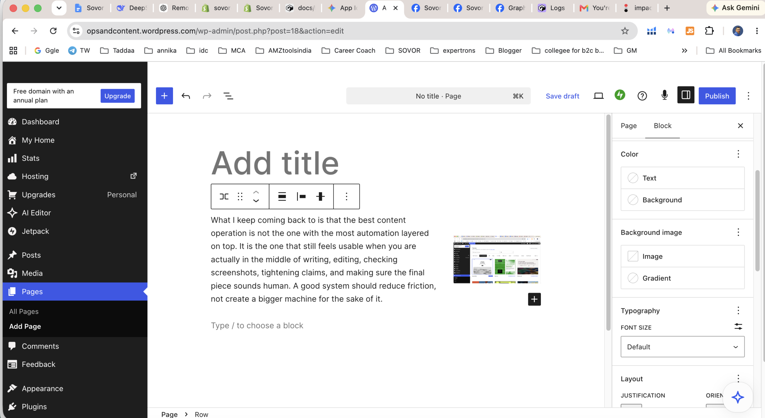The image size is (765, 418).
Task: Open the document overview list view
Action: 228,96
